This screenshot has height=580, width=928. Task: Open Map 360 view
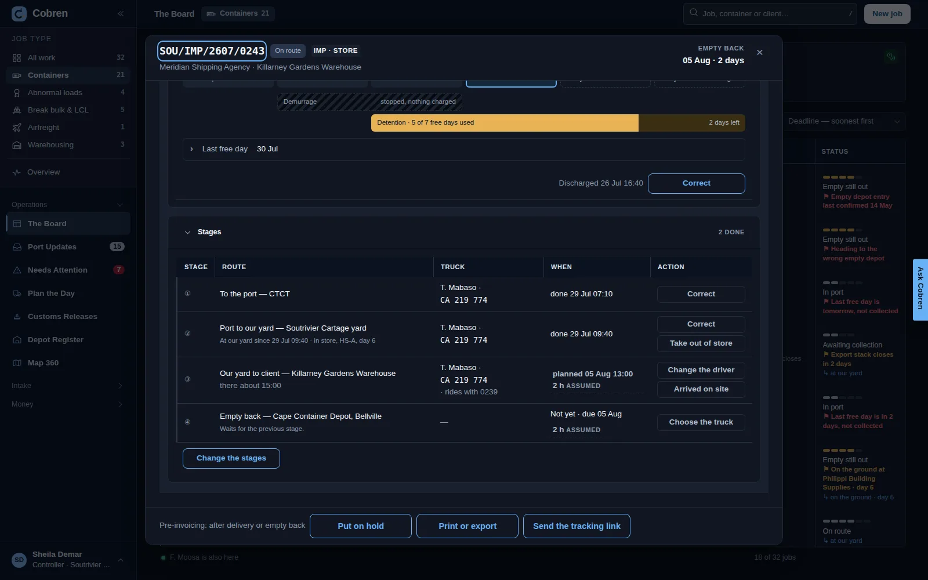pos(68,362)
